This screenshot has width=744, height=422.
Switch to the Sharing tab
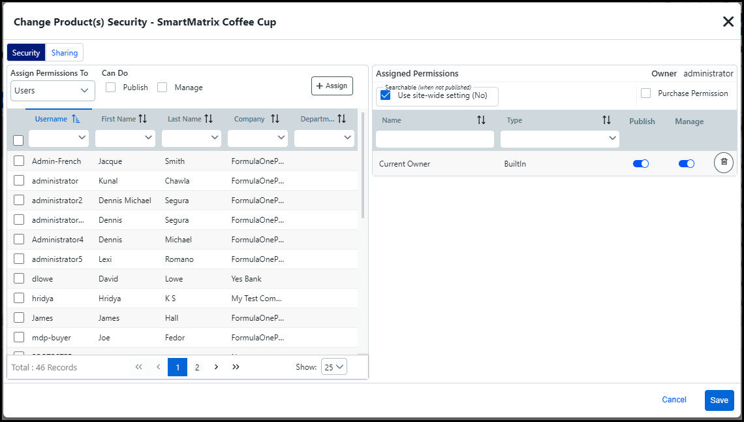(x=65, y=53)
